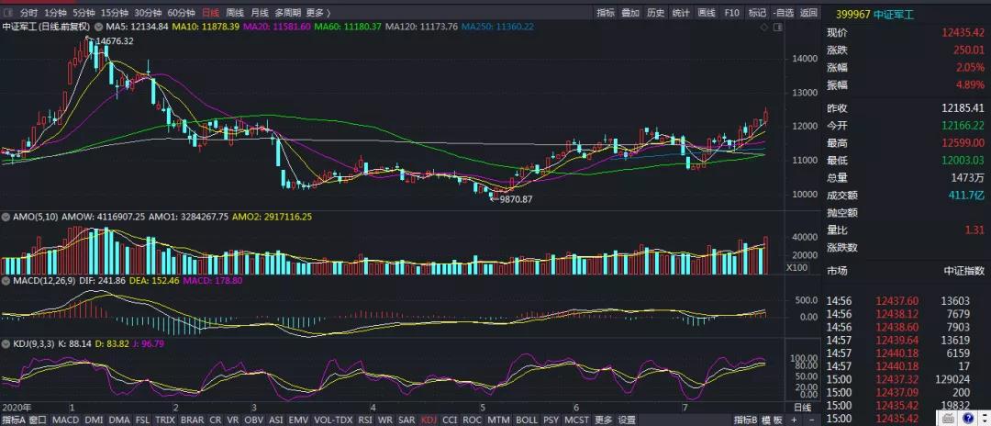Viewport: 991px width, 426px height.
Task: Select the ROC indicator tab
Action: tap(473, 420)
